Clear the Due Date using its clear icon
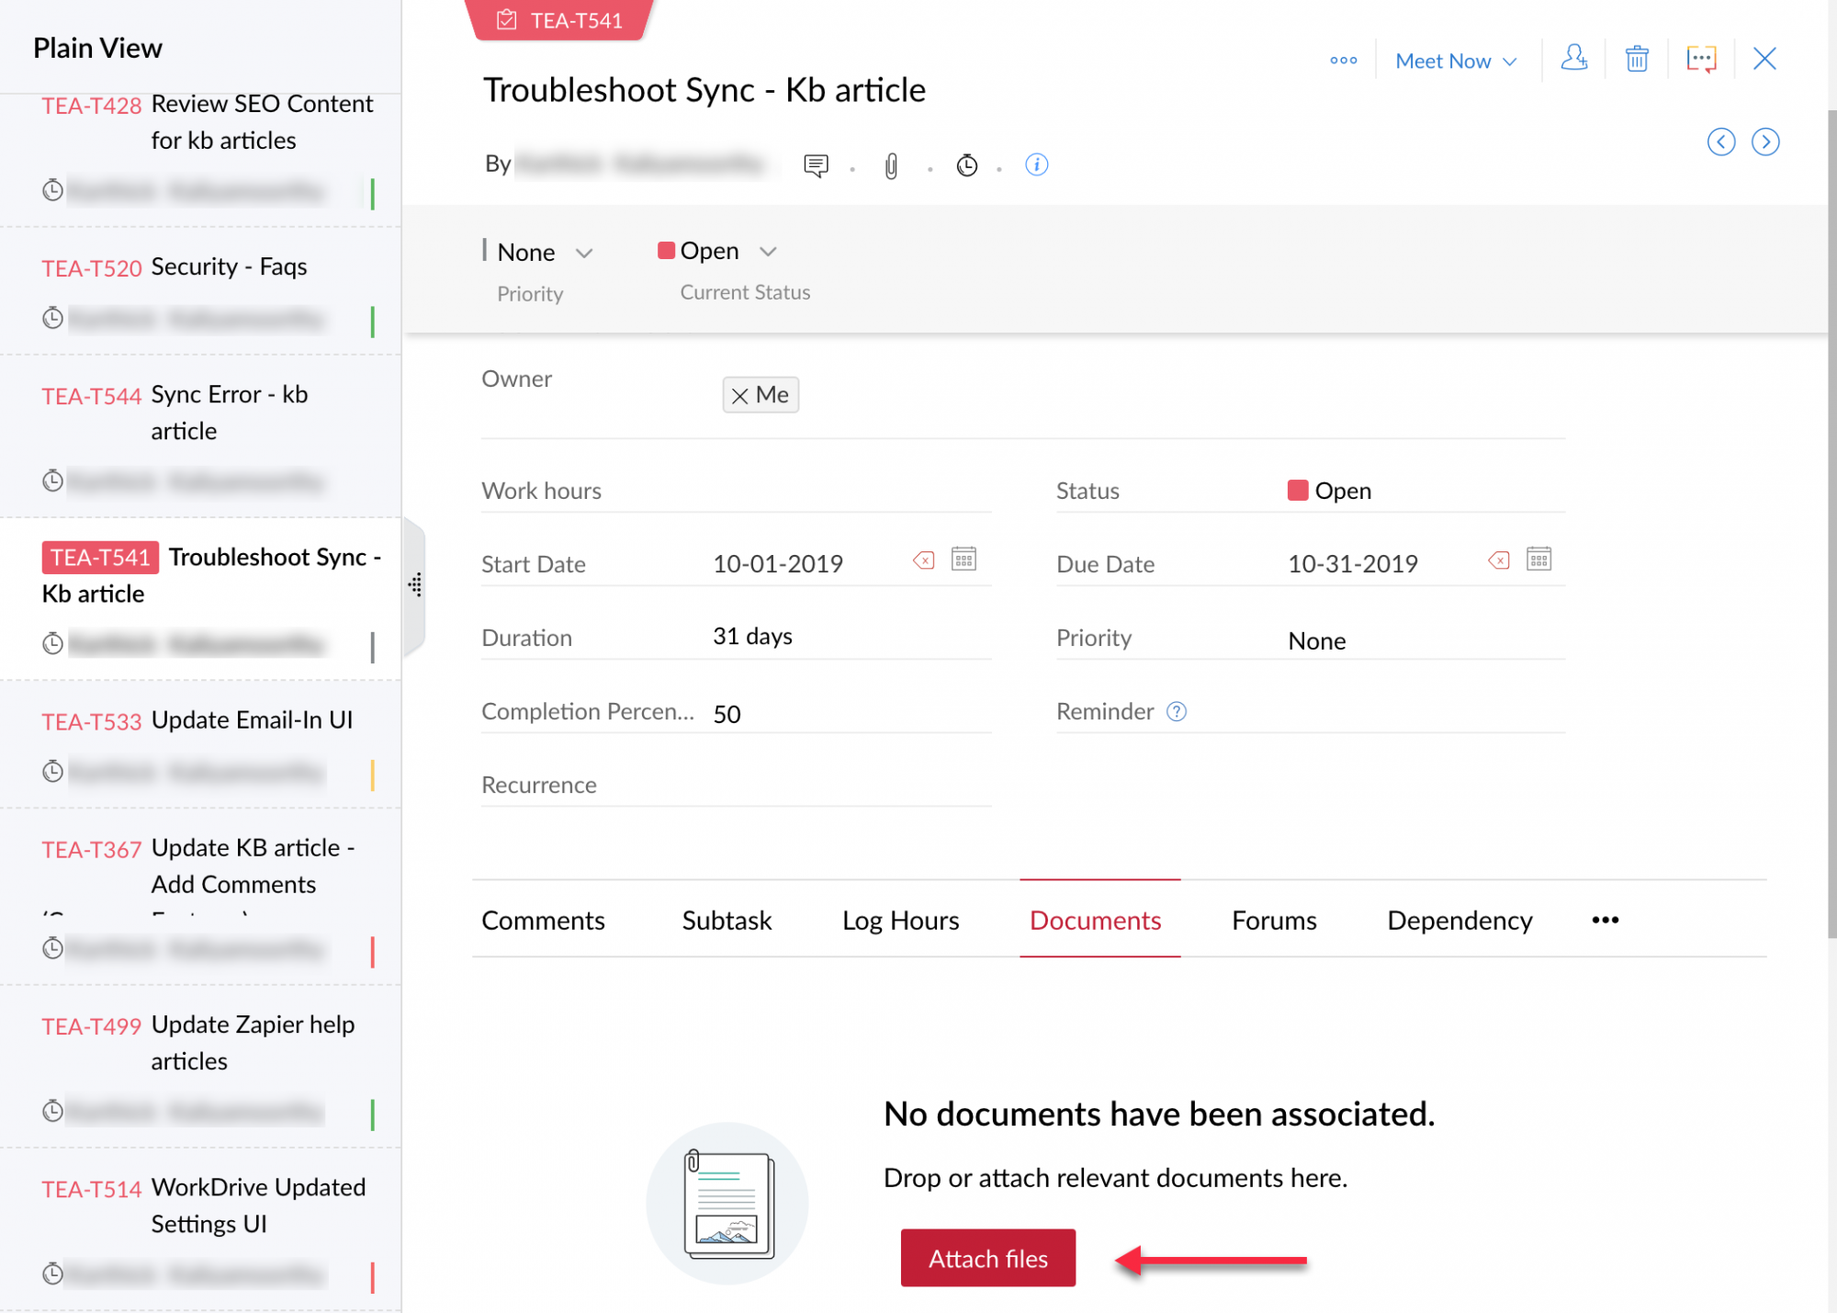 (x=1497, y=559)
